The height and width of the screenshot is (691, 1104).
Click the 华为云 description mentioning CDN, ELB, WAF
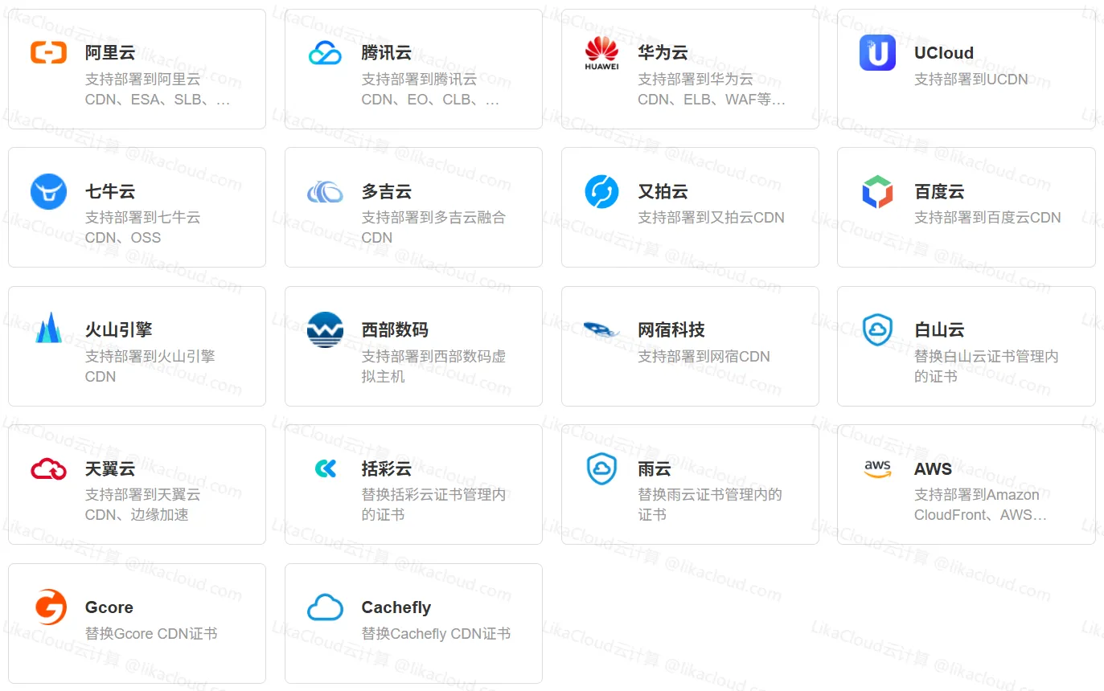point(711,90)
